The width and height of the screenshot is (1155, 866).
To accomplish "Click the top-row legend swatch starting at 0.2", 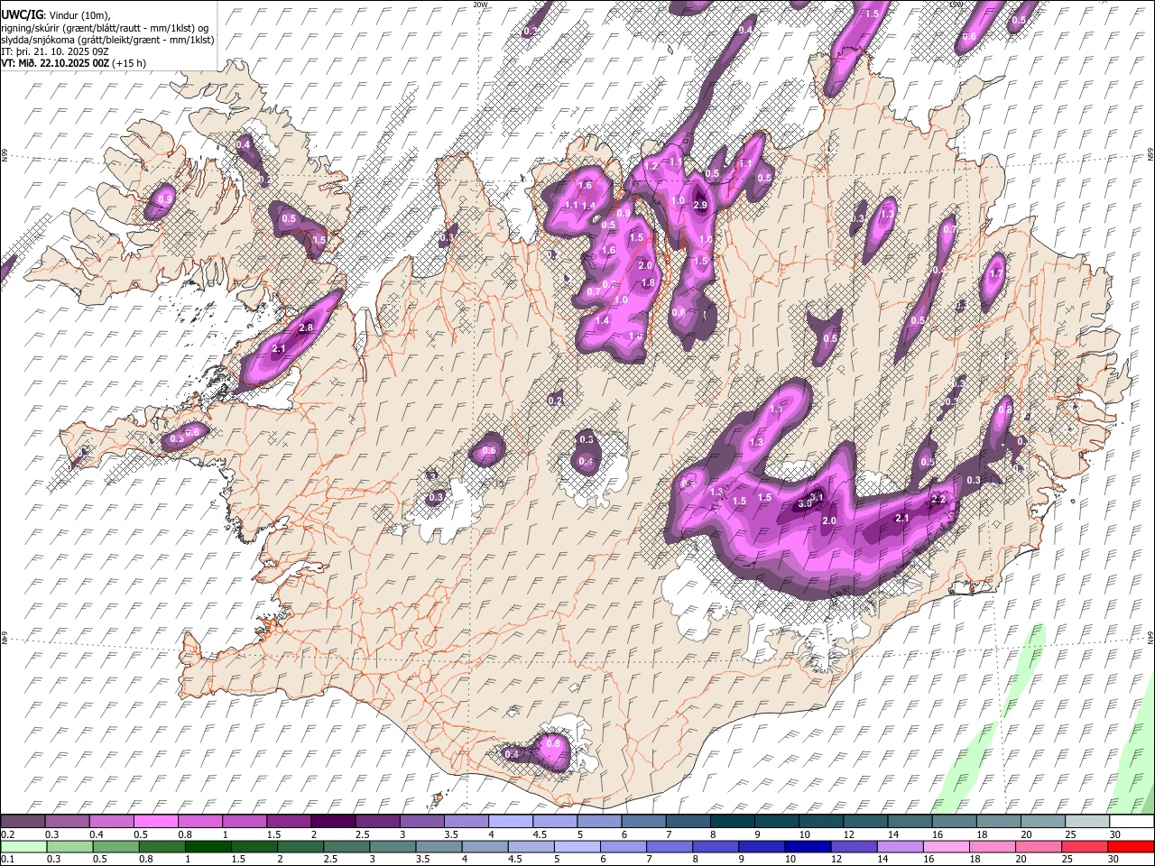I will click(x=23, y=822).
